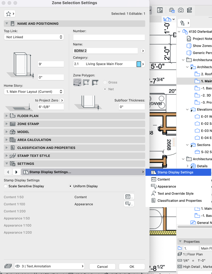Image resolution: width=212 pixels, height=274 pixels.
Task: Choose Stamp Display Settings menu item
Action: 178,172
